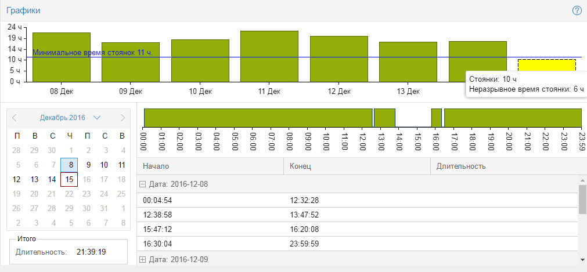Sort by the Конец column header

tap(356, 166)
